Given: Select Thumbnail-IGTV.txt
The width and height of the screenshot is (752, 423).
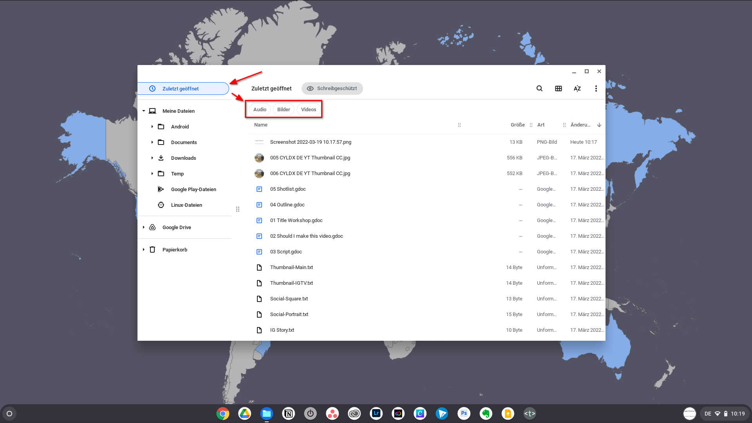Looking at the screenshot, I should (426, 283).
